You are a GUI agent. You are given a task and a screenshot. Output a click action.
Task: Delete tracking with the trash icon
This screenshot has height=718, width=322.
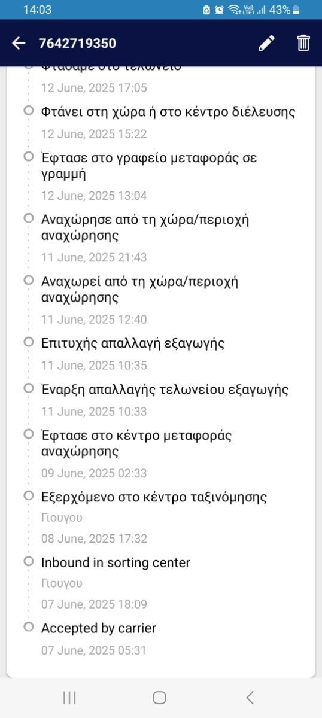coord(303,43)
